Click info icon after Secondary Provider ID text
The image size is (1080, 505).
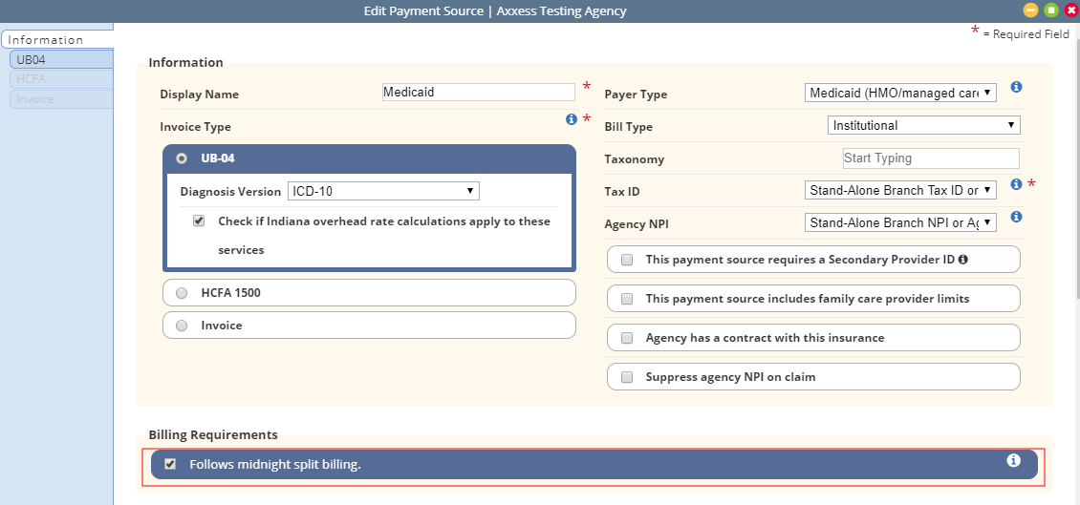tap(963, 259)
